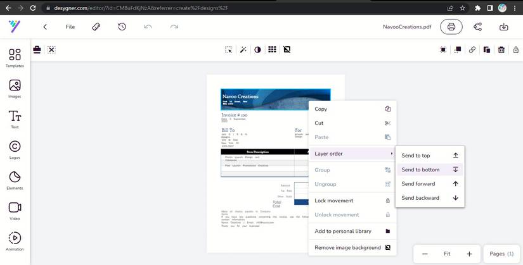Click the Desygner logo
Viewport: 523px width, 265px height.
coord(15,27)
